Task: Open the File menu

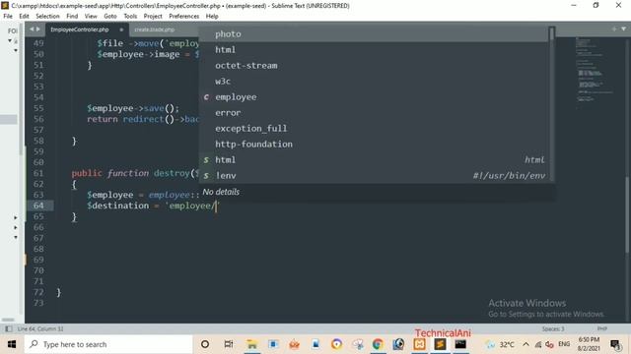Action: pos(8,16)
